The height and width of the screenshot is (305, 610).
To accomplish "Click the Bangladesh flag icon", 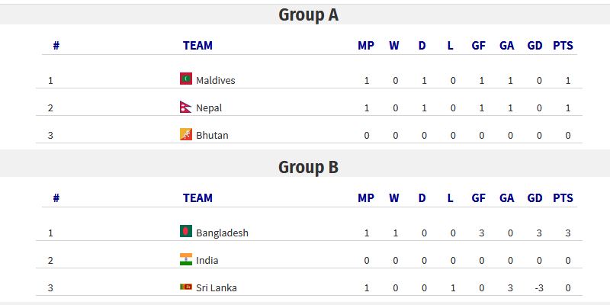I will [x=186, y=231].
